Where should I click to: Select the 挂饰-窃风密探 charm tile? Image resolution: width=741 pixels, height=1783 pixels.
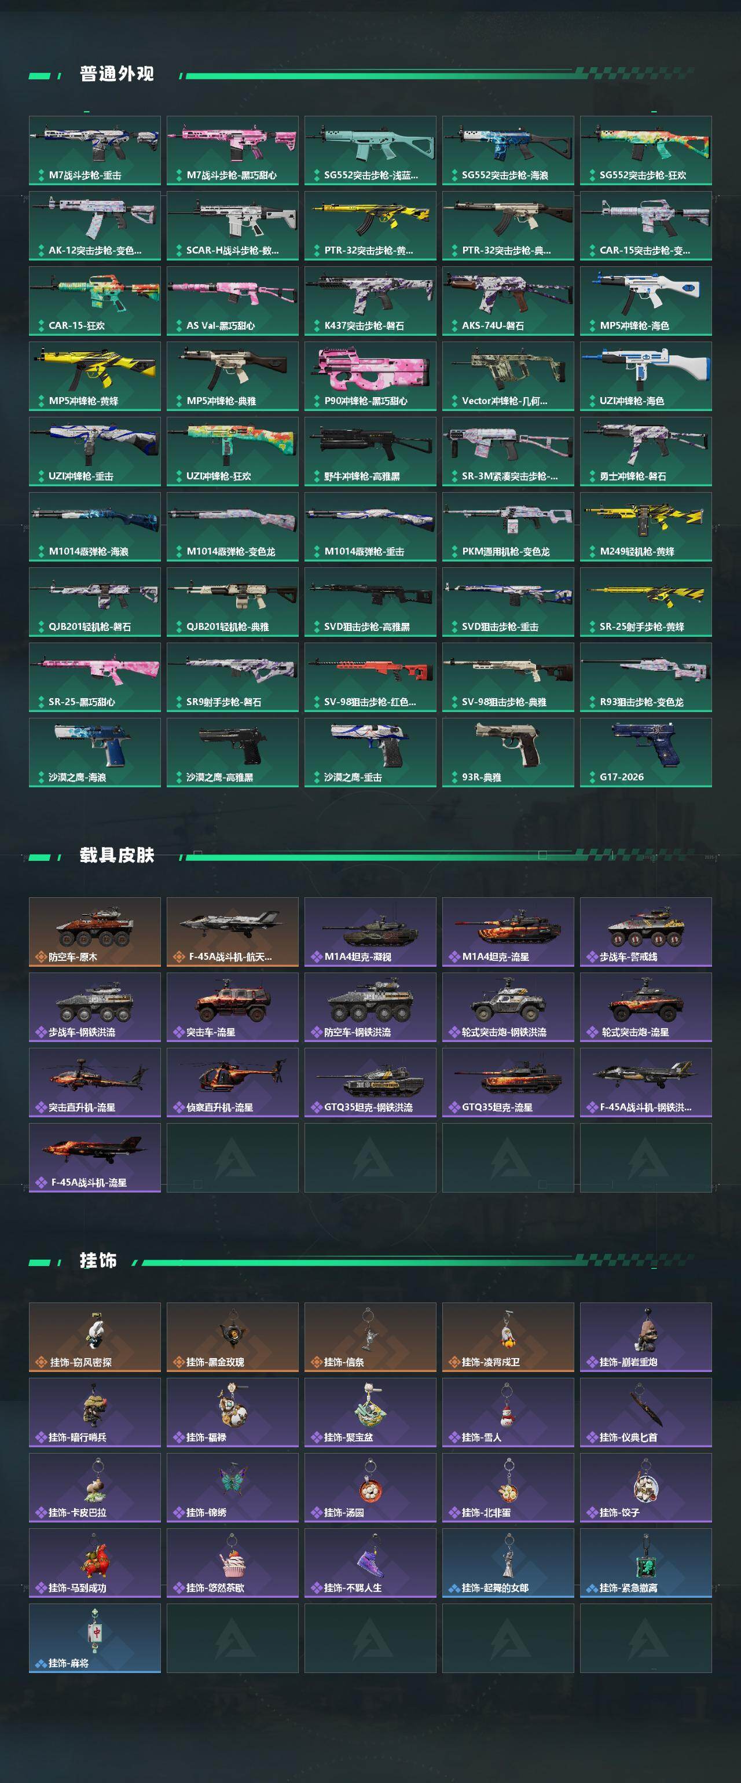pyautogui.click(x=95, y=1337)
